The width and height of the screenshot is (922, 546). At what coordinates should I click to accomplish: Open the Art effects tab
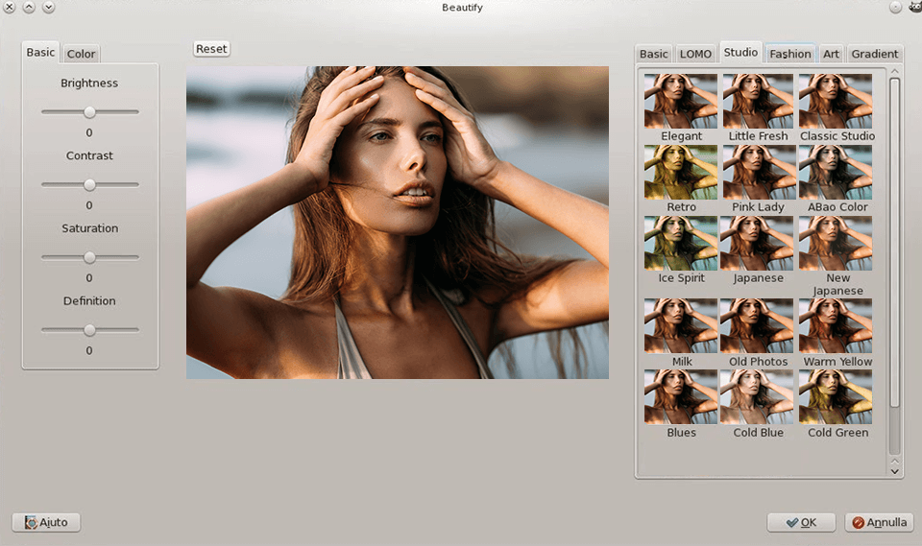click(x=831, y=54)
